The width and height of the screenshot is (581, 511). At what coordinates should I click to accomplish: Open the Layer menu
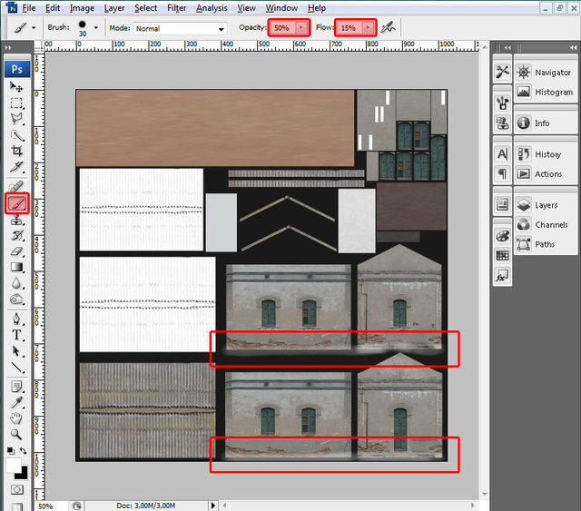114,8
